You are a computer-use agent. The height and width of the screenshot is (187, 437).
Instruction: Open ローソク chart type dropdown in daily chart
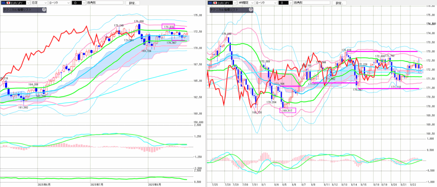click(59, 3)
